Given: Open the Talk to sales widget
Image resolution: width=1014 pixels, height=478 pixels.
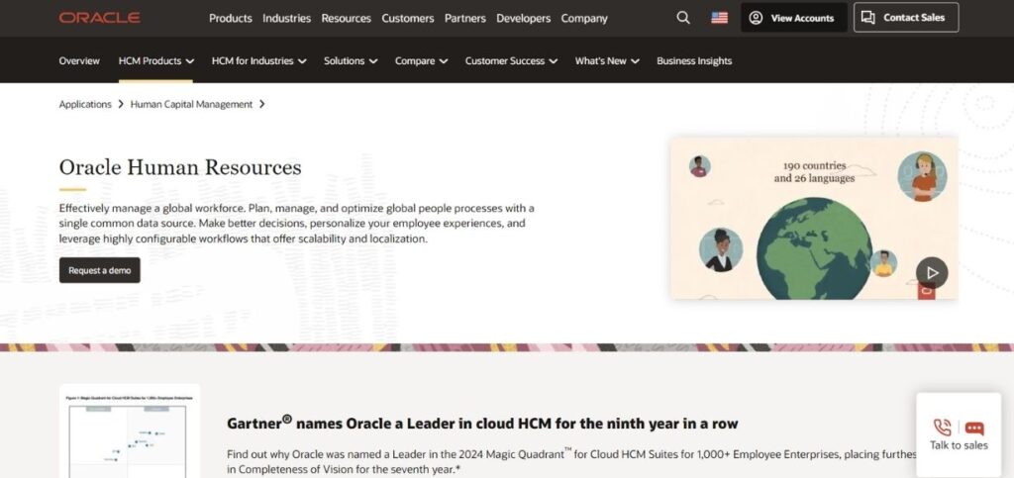Looking at the screenshot, I should point(959,434).
